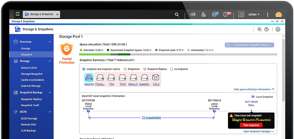Select the DataVol1 volume icon

(89, 77)
